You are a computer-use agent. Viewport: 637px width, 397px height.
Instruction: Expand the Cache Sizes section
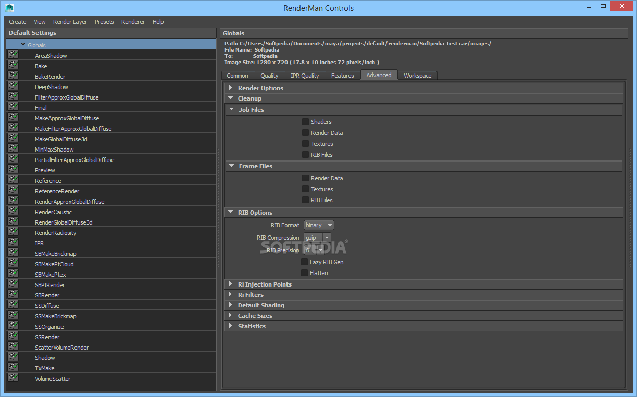(231, 315)
